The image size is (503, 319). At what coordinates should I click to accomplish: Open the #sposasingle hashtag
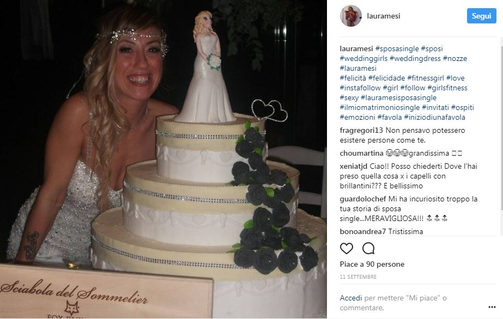397,48
